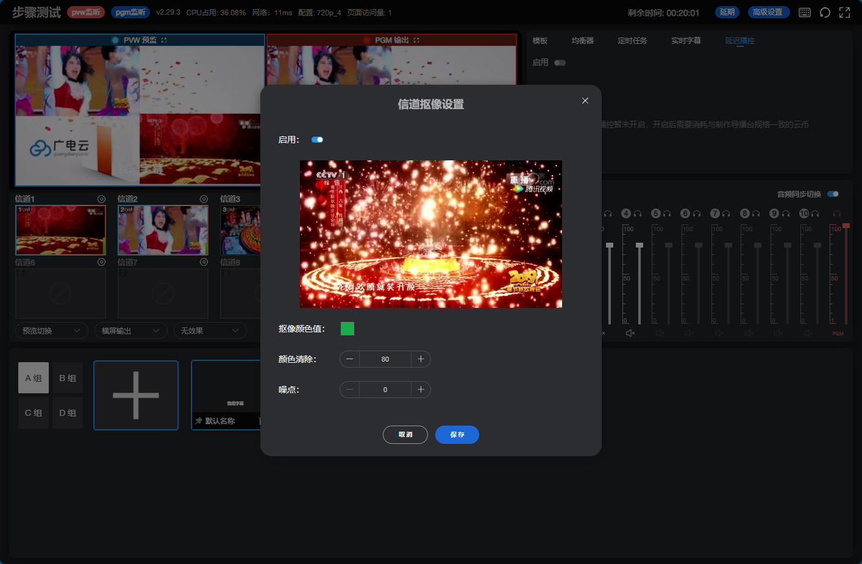
Task: Expand the PVW 预监 preview to fullscreen
Action: [164, 40]
